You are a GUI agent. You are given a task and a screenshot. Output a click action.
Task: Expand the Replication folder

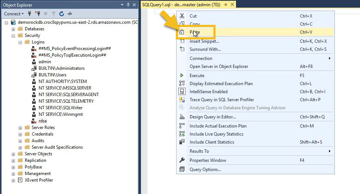pyautogui.click(x=13, y=161)
